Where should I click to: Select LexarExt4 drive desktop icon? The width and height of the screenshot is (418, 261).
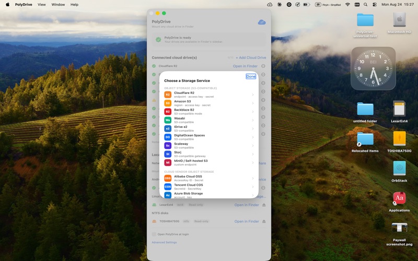[x=399, y=112]
